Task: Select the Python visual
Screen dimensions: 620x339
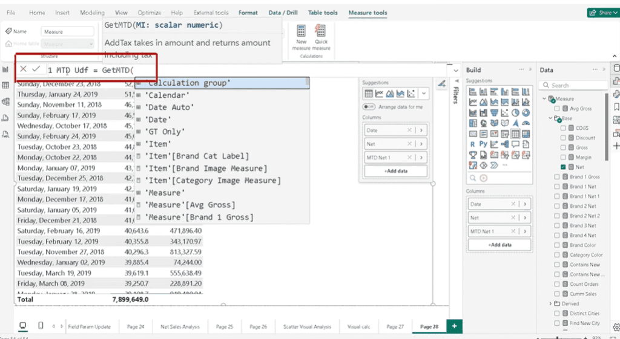Action: click(483, 144)
